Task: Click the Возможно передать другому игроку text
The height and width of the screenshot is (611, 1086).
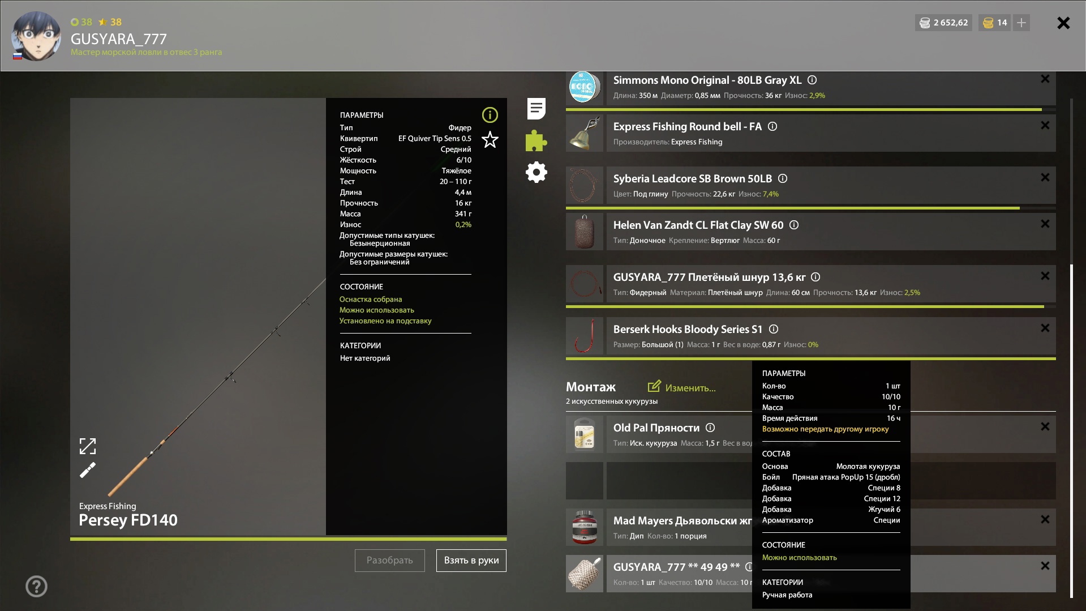Action: (825, 429)
